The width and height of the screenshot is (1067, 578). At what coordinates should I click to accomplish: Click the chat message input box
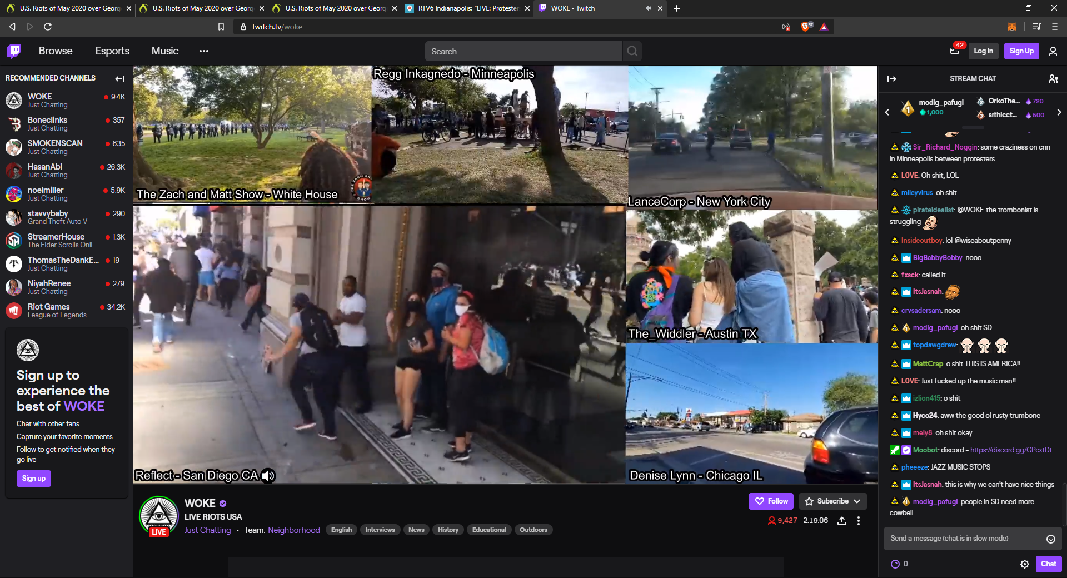tap(973, 539)
